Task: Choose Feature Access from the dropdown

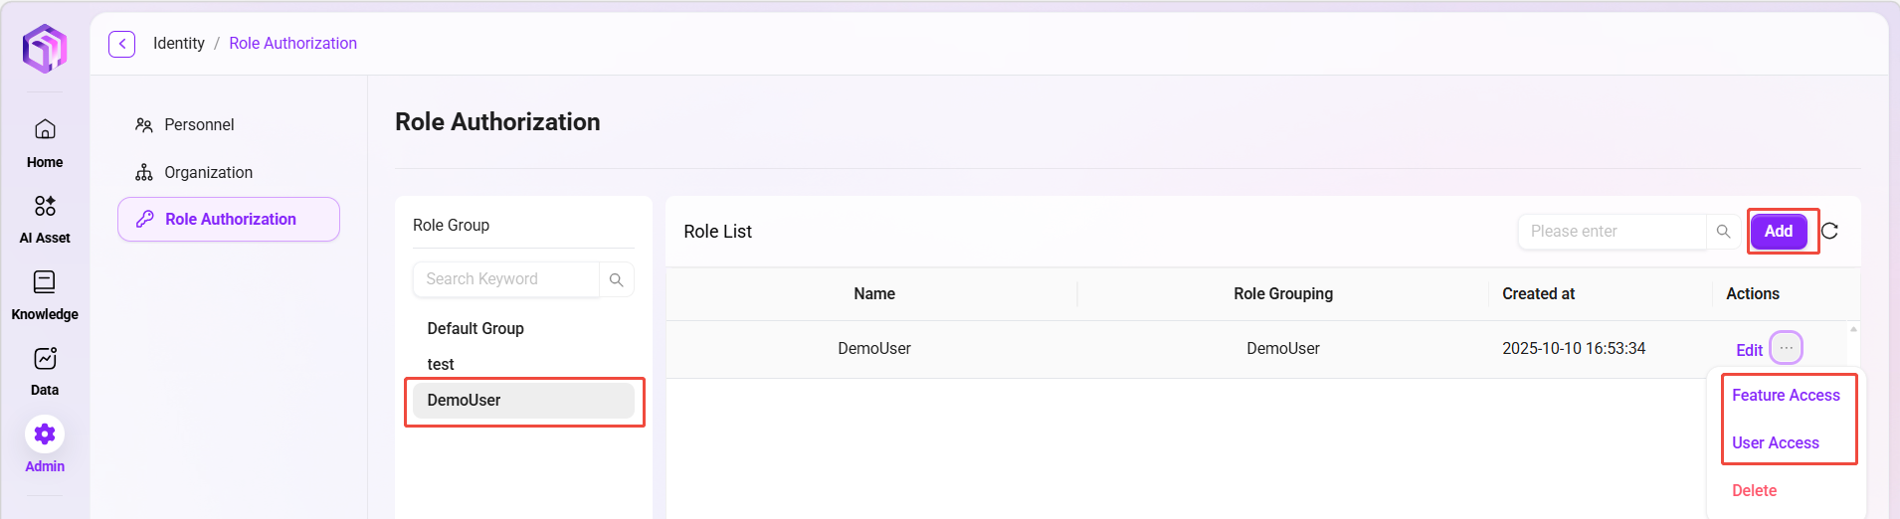Action: (1786, 395)
